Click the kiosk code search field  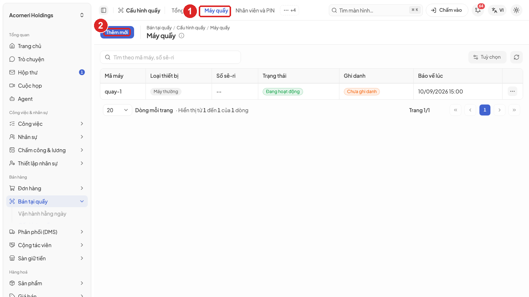(170, 57)
